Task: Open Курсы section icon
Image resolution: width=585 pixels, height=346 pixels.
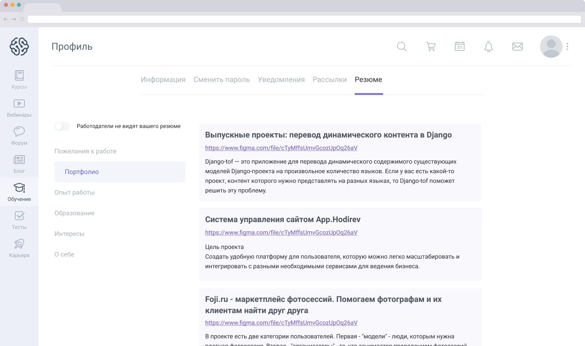Action: pos(19,75)
